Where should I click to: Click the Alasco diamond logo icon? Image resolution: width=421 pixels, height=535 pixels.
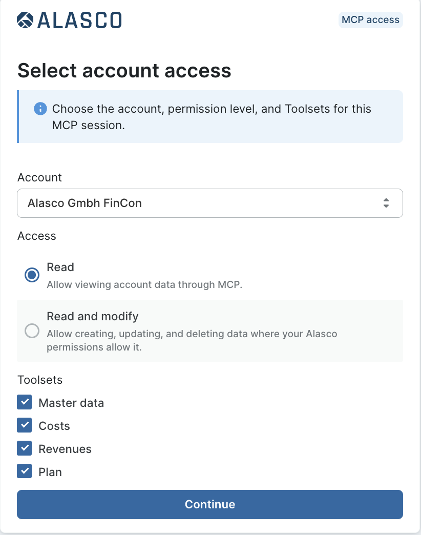(25, 20)
